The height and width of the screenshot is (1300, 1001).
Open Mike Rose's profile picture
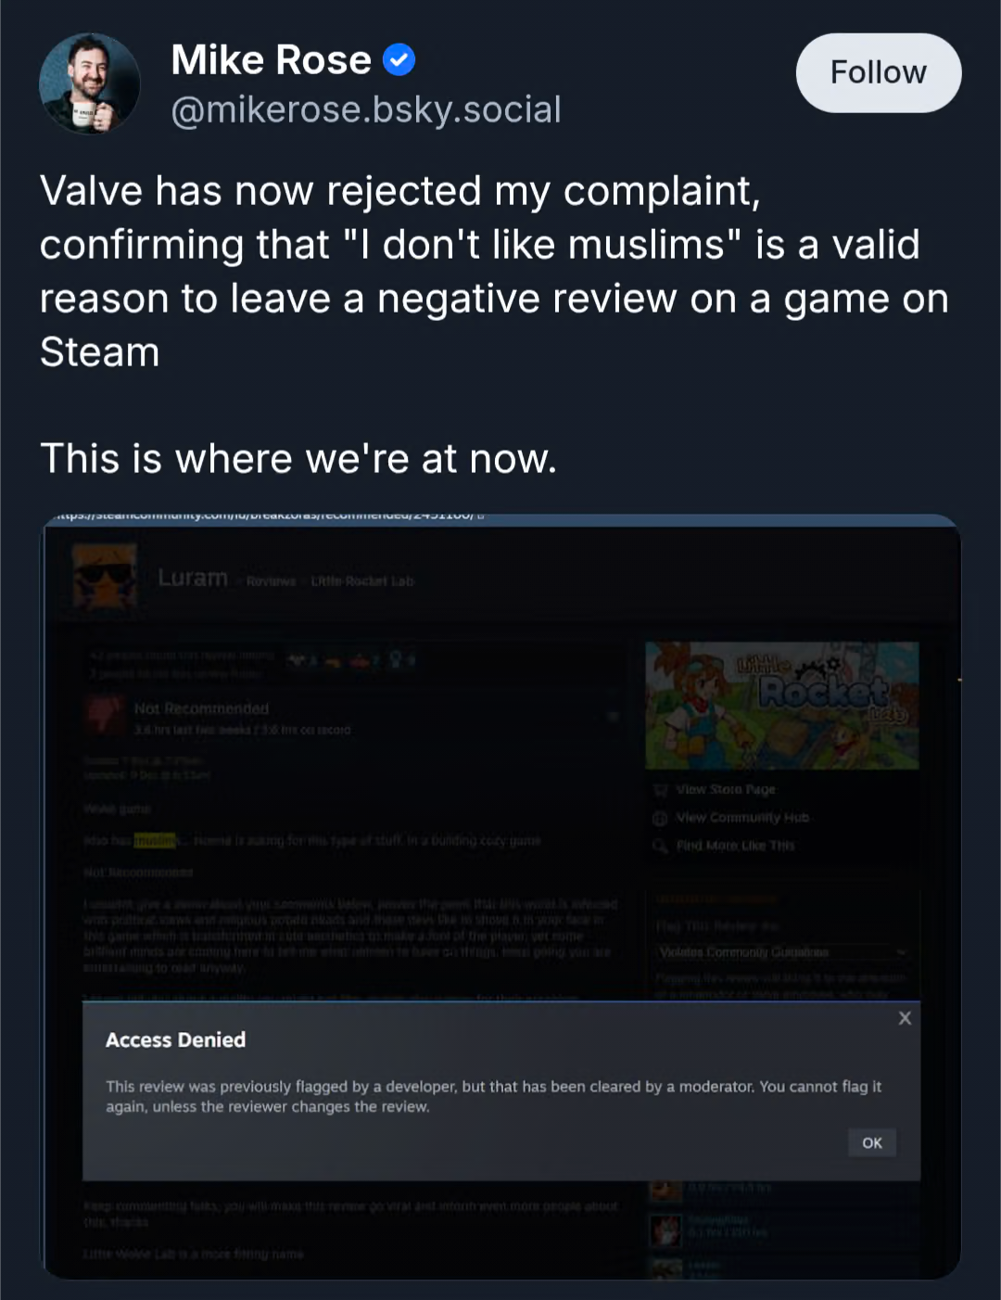89,83
